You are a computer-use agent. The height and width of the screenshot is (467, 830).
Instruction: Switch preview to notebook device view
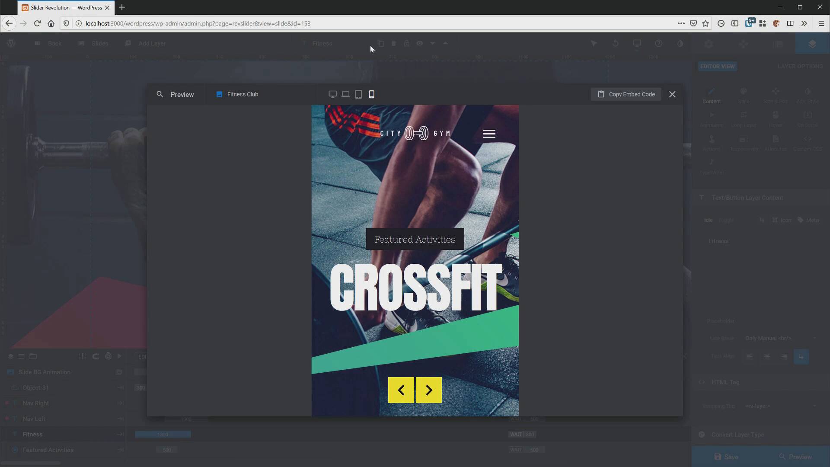pyautogui.click(x=345, y=94)
